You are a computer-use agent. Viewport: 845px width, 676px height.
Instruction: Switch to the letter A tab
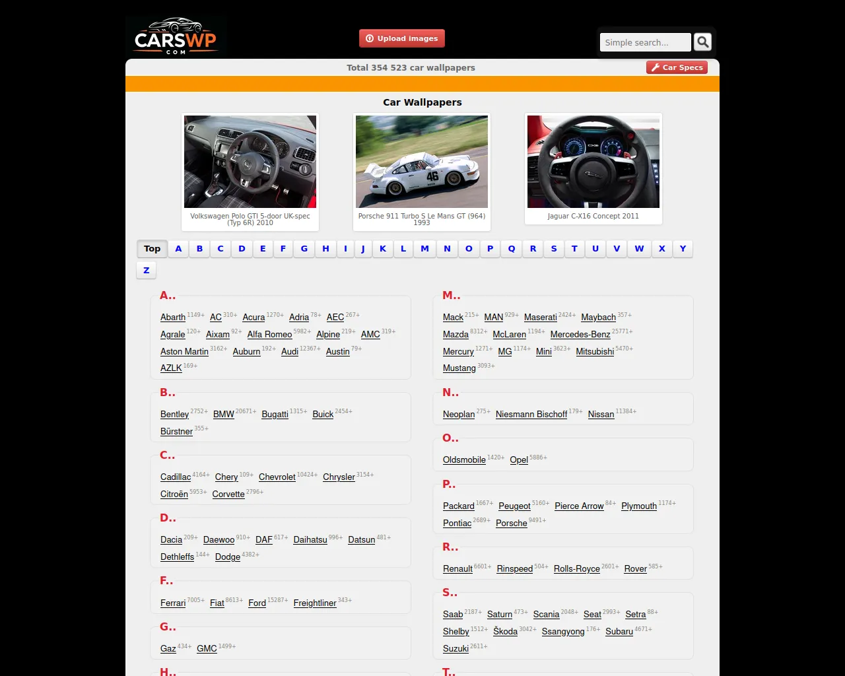pyautogui.click(x=178, y=249)
